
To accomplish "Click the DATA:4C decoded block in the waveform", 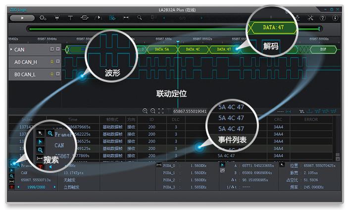I will (x=193, y=49).
